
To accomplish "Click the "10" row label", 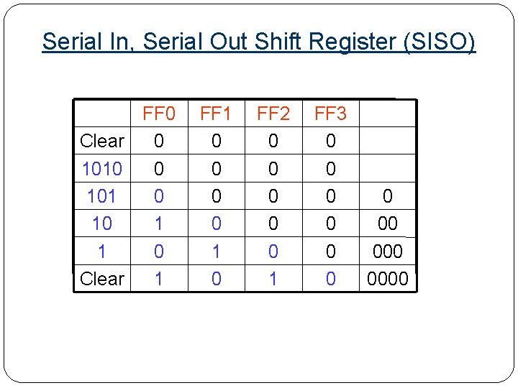I will (102, 223).
